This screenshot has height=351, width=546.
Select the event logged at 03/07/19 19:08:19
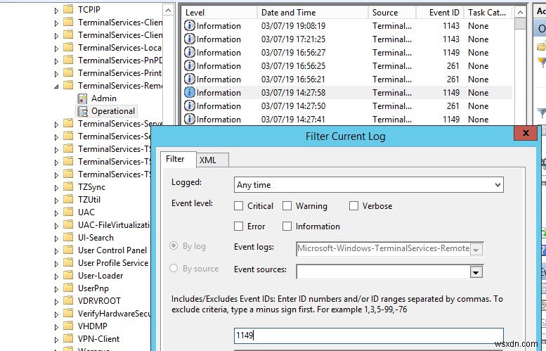pos(347,26)
